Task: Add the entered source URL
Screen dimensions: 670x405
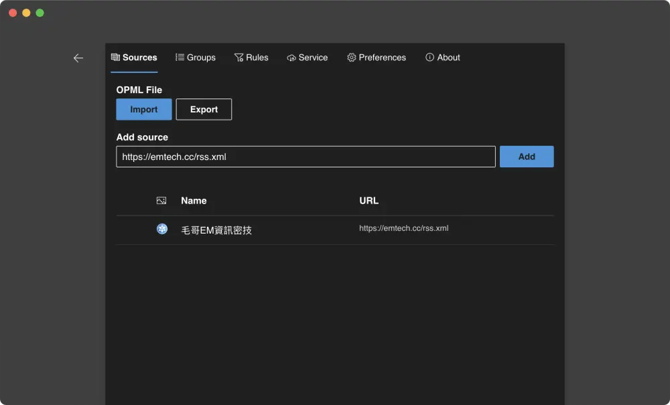Action: tap(527, 157)
